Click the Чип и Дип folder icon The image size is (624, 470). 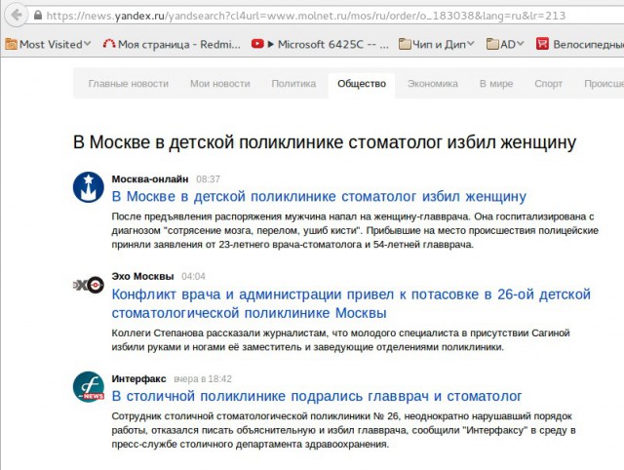click(x=405, y=44)
